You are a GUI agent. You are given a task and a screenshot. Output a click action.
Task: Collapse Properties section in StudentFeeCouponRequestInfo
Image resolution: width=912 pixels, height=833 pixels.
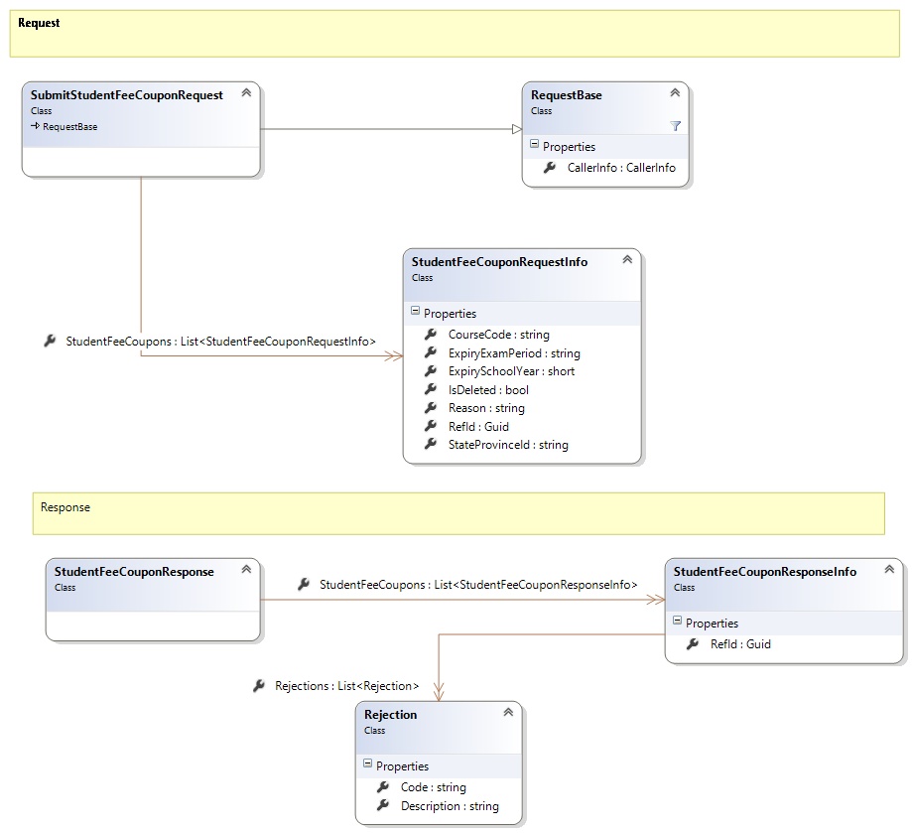[415, 312]
